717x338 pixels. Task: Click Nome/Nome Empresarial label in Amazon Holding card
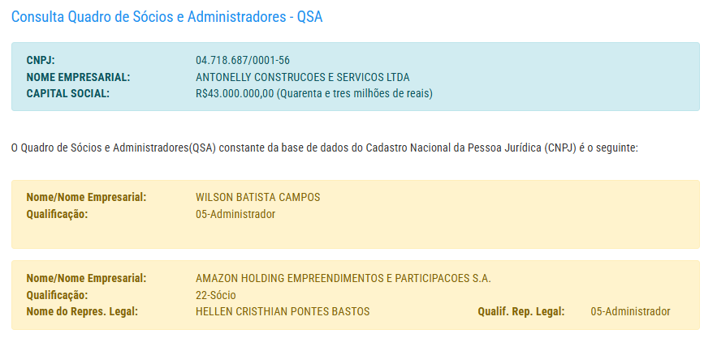[86, 279]
